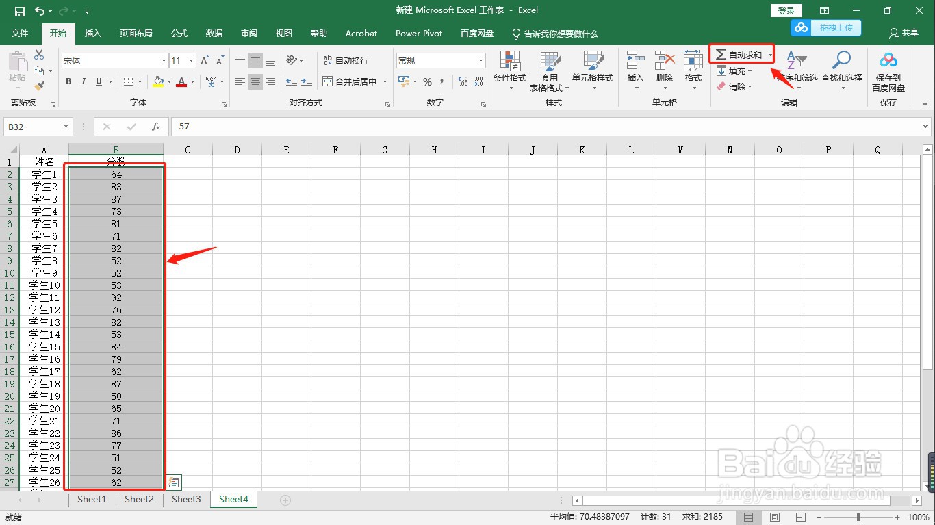Image resolution: width=935 pixels, height=525 pixels.
Task: Click the Undo arrow icon
Action: coord(40,11)
